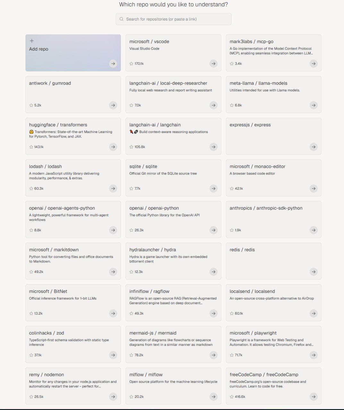Open redis / redis arrow button
The width and height of the screenshot is (344, 410).
click(314, 272)
